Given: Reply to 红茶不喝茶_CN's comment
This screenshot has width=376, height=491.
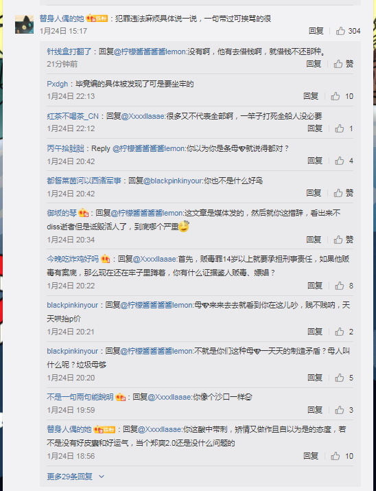Looking at the screenshot, I should tap(315, 128).
